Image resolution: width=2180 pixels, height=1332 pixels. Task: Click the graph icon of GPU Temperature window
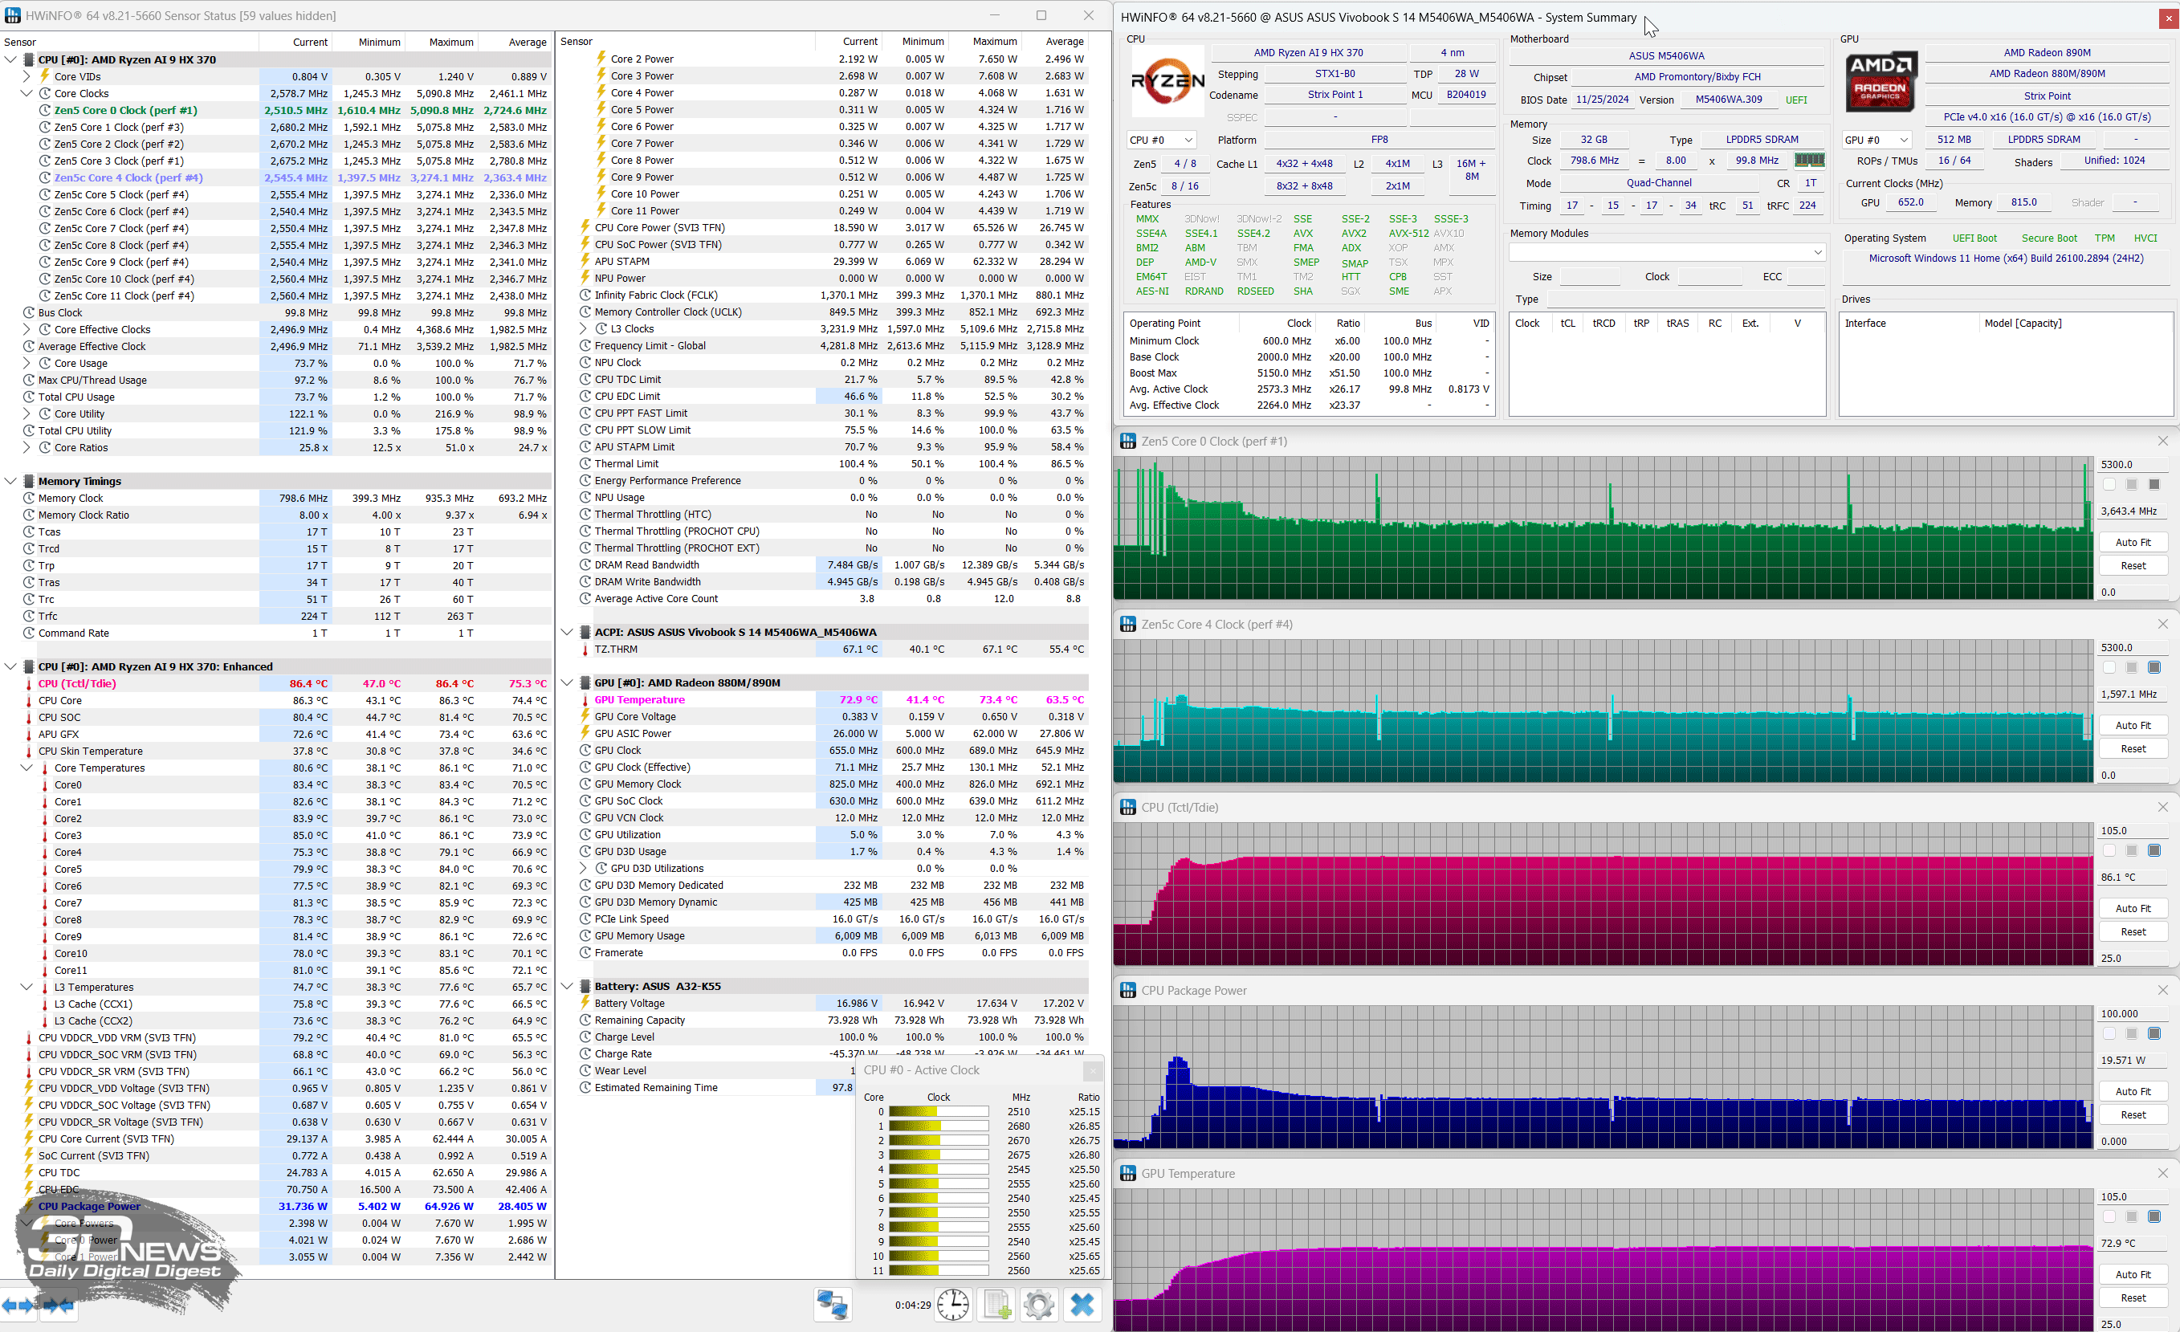(x=1128, y=1174)
